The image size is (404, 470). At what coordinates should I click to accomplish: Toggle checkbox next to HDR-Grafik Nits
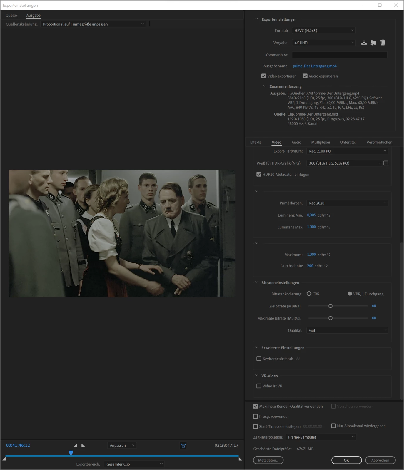click(386, 163)
